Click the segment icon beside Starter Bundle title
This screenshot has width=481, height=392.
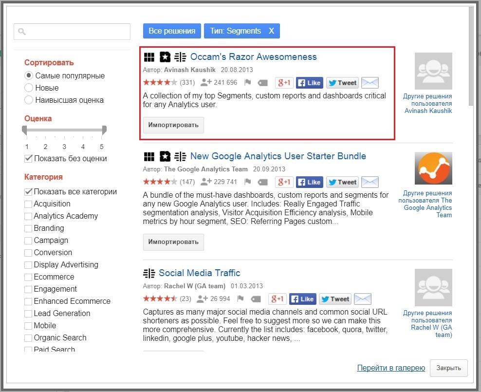180,156
